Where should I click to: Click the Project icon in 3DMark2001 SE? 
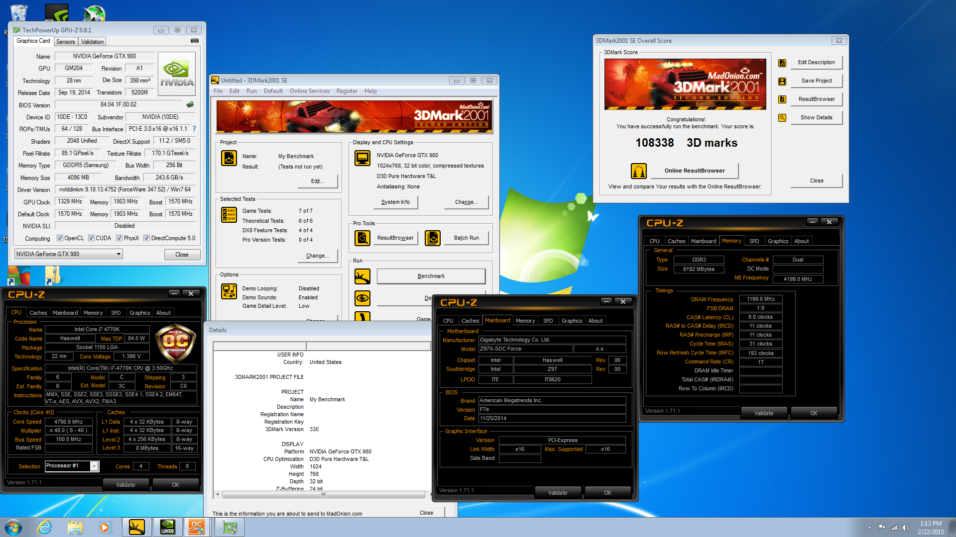[x=229, y=158]
